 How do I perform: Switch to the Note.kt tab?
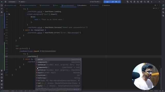(56, 5)
